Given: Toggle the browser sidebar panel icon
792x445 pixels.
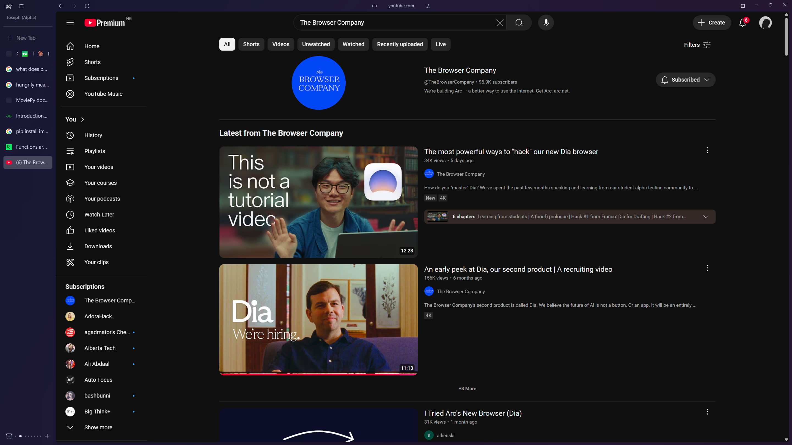Looking at the screenshot, I should click(x=21, y=6).
